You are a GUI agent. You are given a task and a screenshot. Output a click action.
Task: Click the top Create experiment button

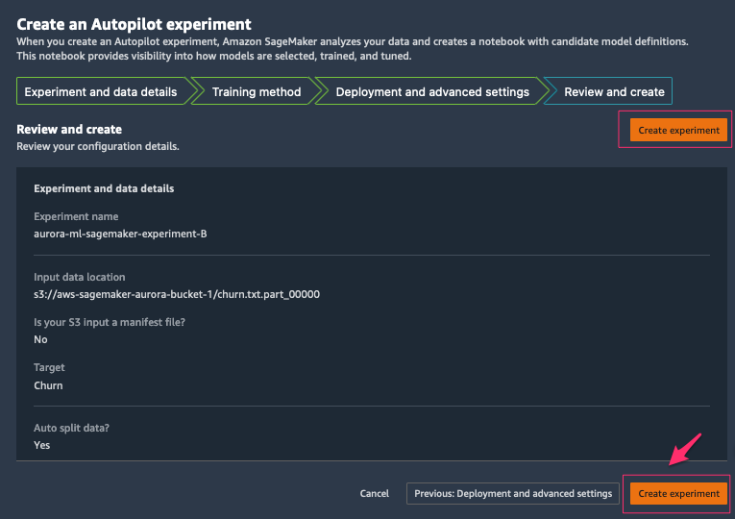tap(678, 130)
